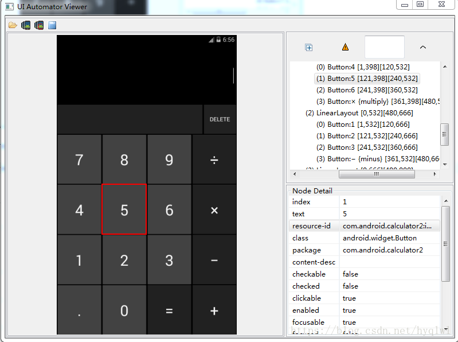Tap calculator key 6
458x342 pixels.
click(169, 210)
